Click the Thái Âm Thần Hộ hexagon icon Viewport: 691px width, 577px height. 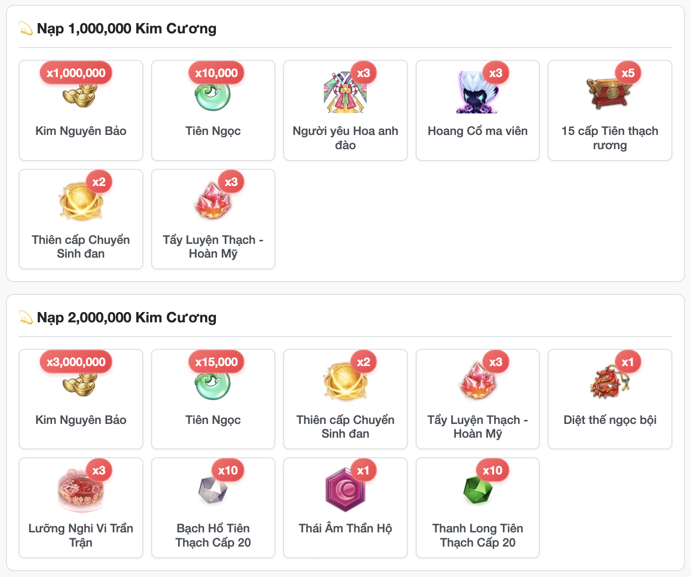(x=345, y=490)
